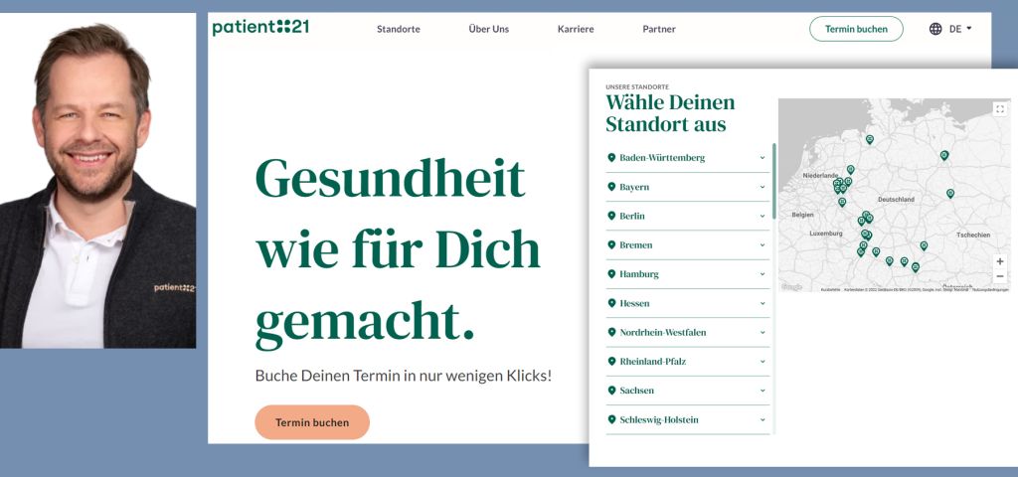Click the globe language icon
The width and height of the screenshot is (1018, 477).
click(935, 29)
